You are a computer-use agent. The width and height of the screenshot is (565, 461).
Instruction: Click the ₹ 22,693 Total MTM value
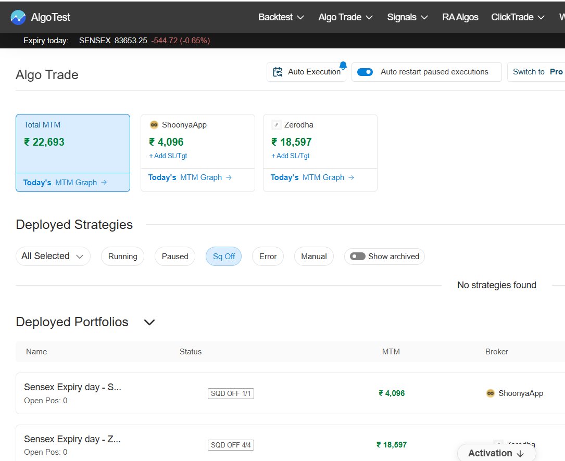44,142
